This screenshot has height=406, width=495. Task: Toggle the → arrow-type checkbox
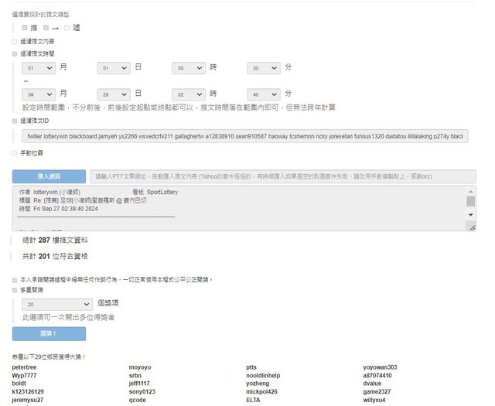coord(46,28)
